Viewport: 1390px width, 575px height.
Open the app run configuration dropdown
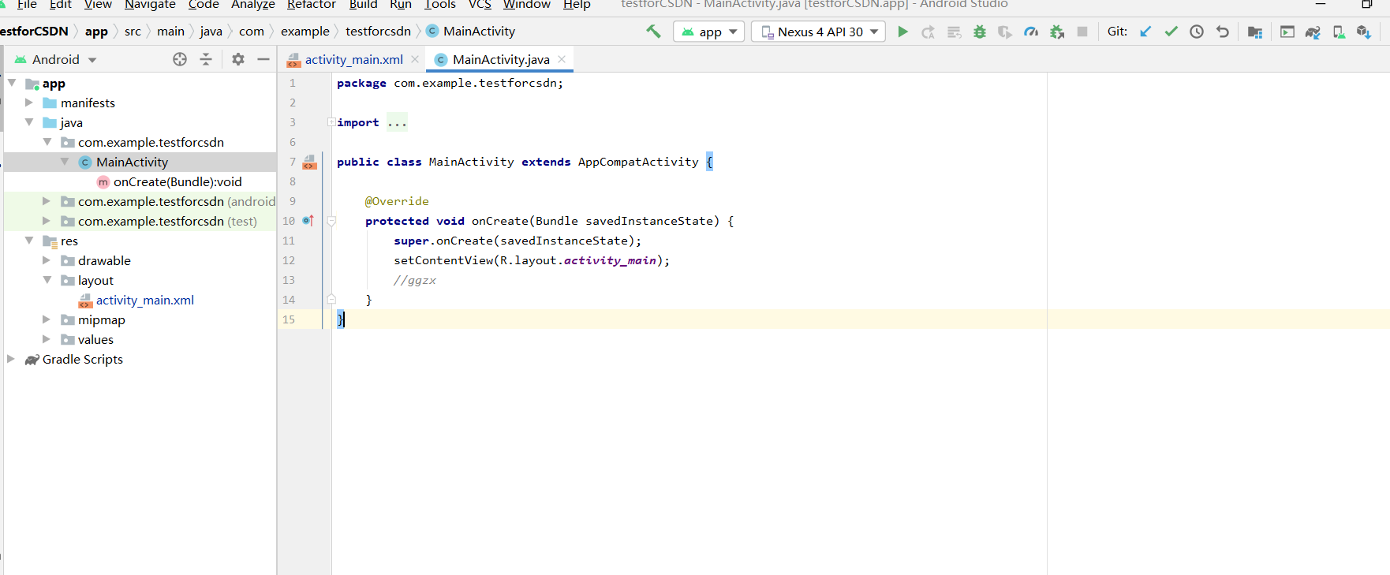click(709, 32)
